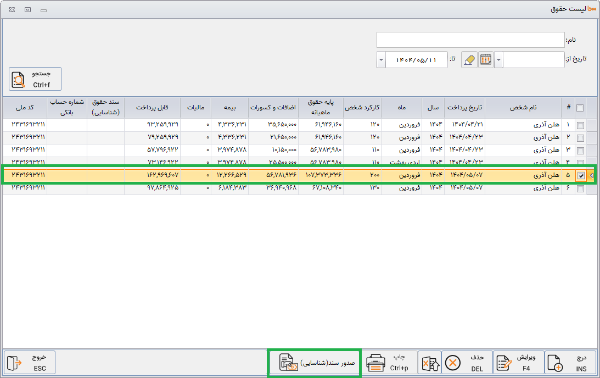Viewport: 600px width, 378px height.
Task: Expand the 'تاریخ از' date dropdown
Action: [x=498, y=60]
